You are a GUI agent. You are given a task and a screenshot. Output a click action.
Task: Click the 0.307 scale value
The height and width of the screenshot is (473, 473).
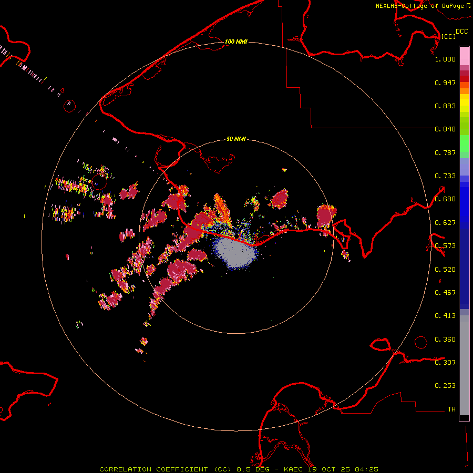[445, 363]
